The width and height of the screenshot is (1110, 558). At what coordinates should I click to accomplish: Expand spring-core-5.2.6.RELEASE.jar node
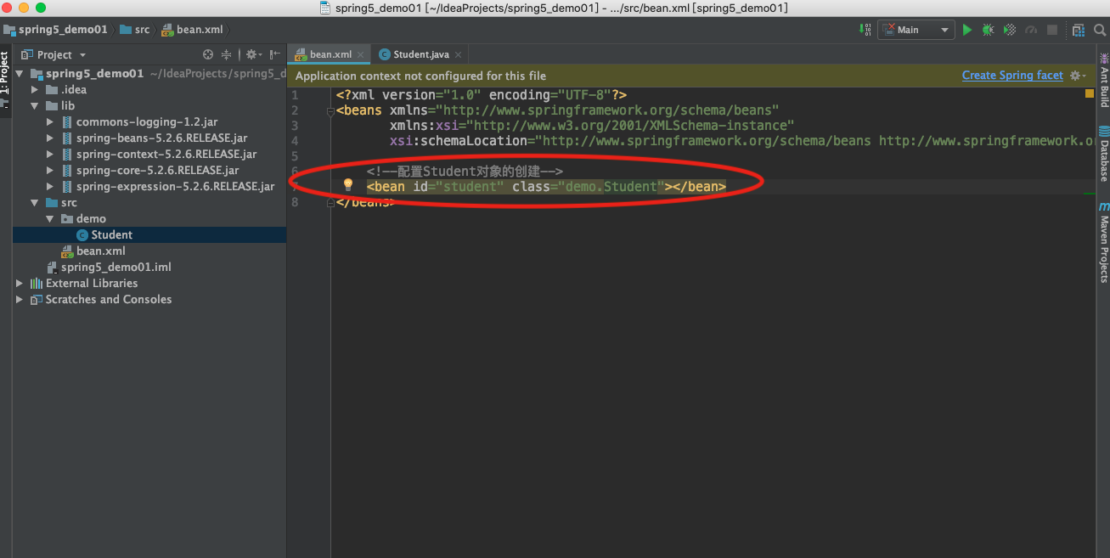tap(51, 171)
